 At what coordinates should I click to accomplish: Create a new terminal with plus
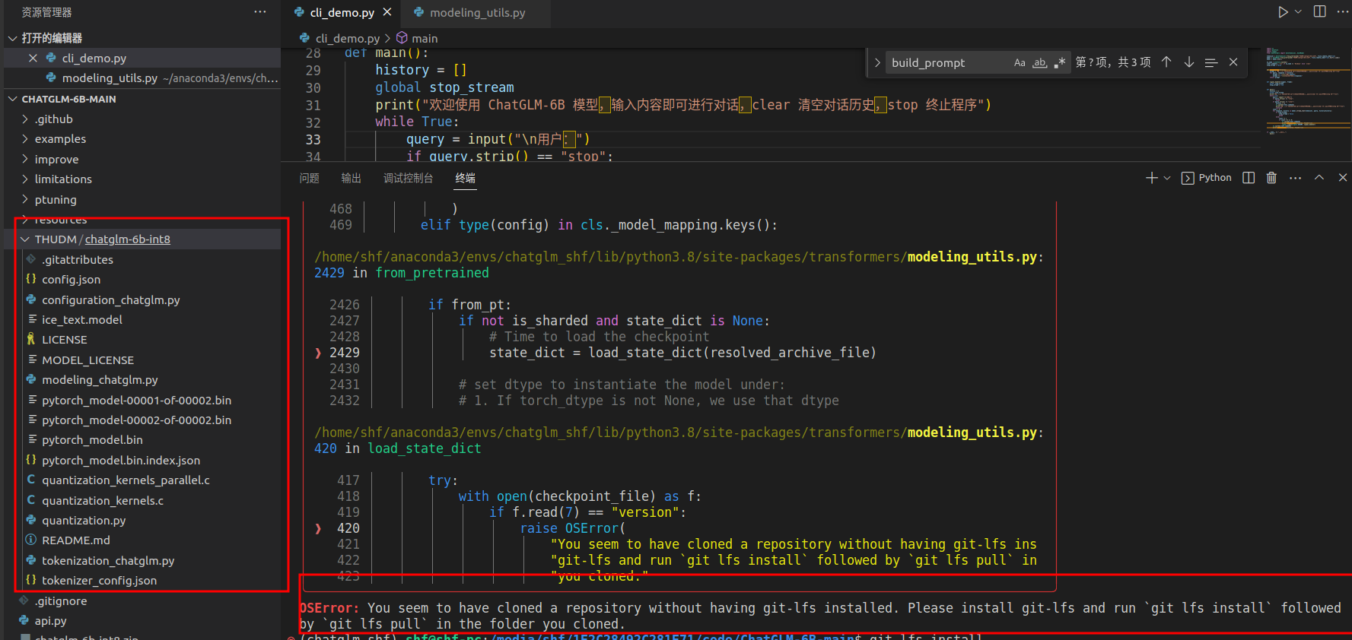pos(1151,177)
